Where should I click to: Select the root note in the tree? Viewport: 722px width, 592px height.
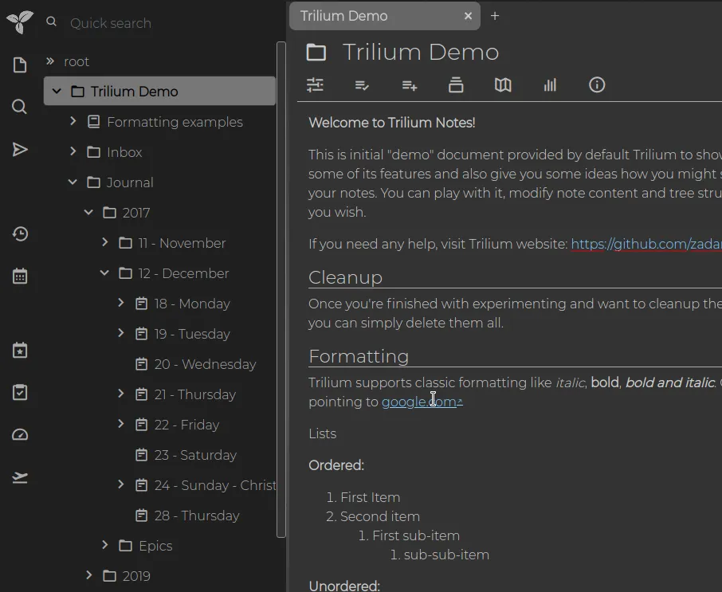(x=77, y=61)
